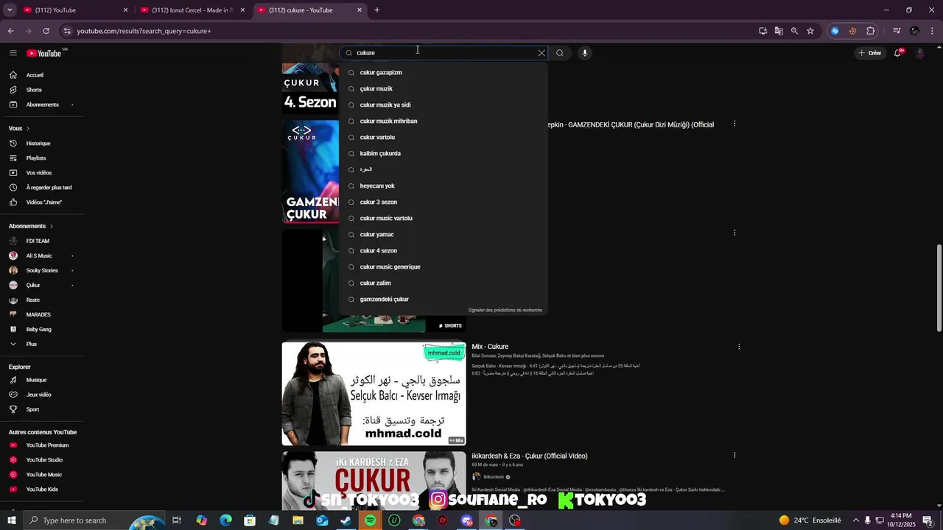Open ikikardesh & Eza - Çukur video title
Image resolution: width=943 pixels, height=530 pixels.
pos(530,456)
